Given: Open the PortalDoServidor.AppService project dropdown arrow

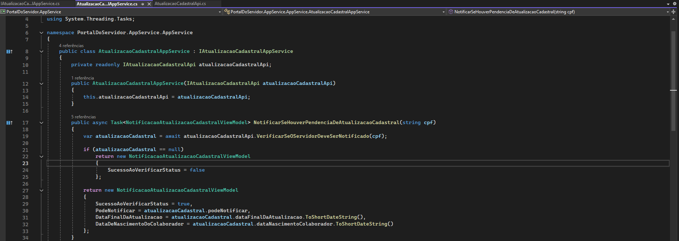Looking at the screenshot, I should [220, 12].
